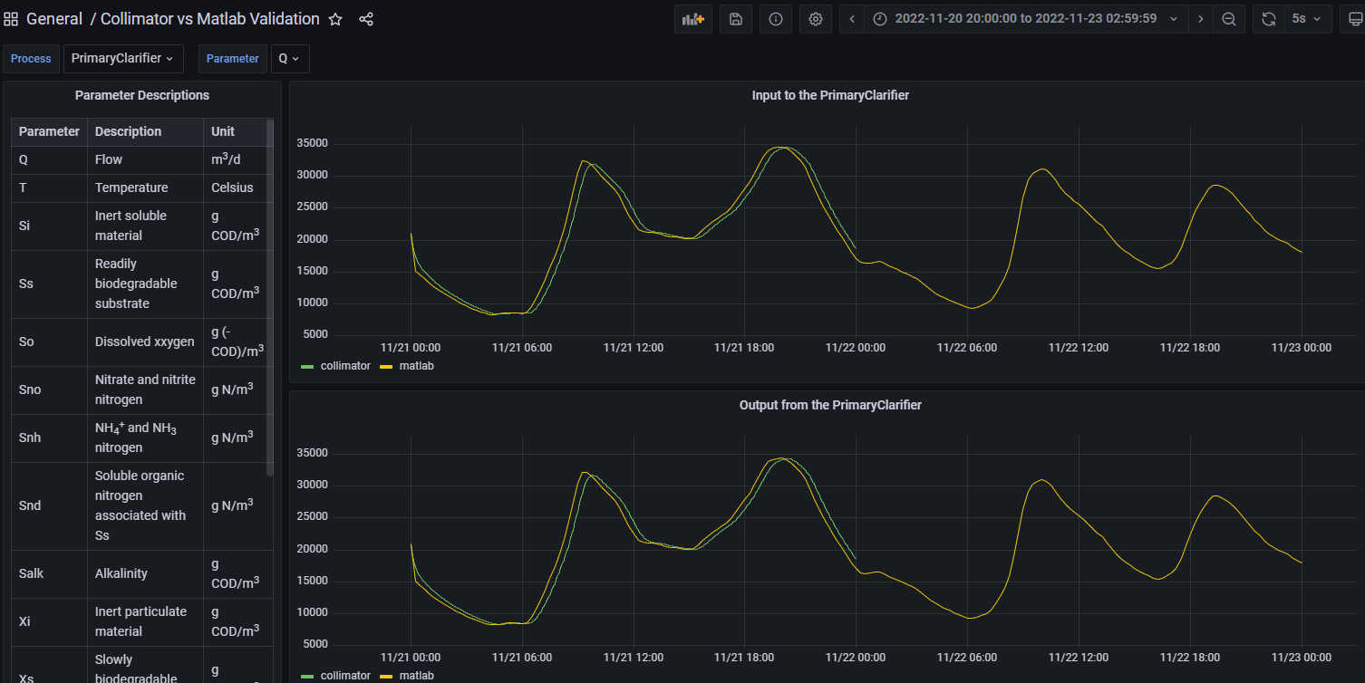
Task: Click the Parameter Descriptions table scrollbar
Action: click(x=269, y=296)
